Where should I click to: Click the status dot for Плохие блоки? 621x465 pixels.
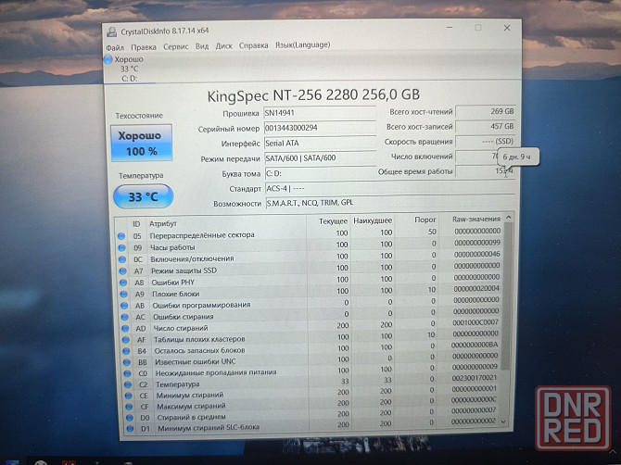point(121,293)
